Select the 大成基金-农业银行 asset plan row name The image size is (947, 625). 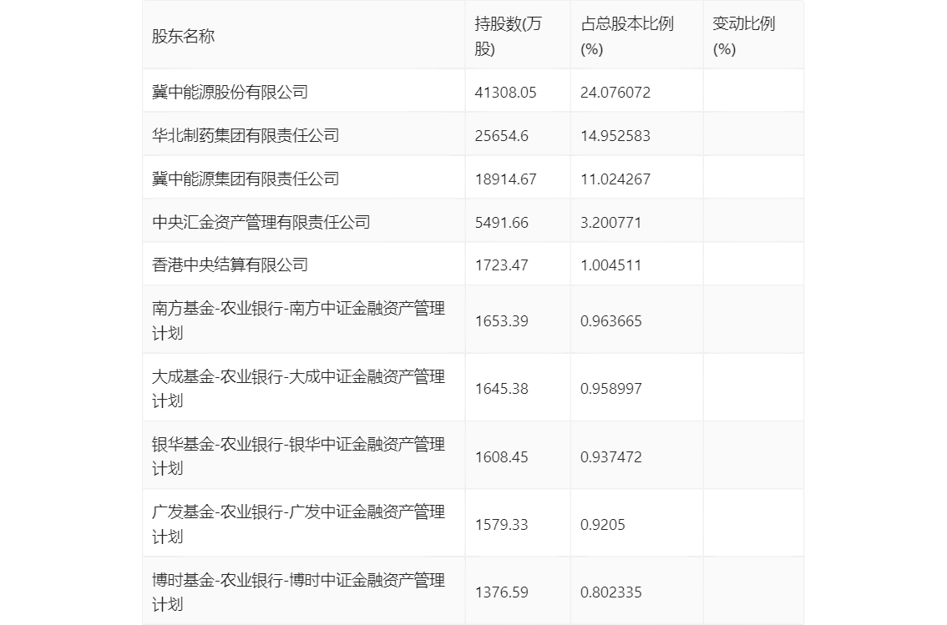point(298,389)
